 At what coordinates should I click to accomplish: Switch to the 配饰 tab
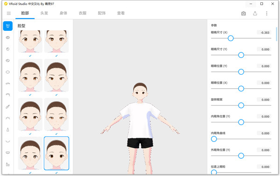(102, 13)
